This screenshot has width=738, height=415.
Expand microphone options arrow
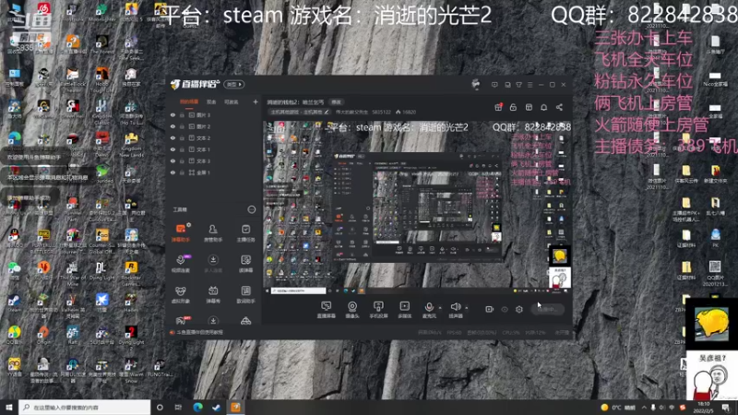click(440, 308)
